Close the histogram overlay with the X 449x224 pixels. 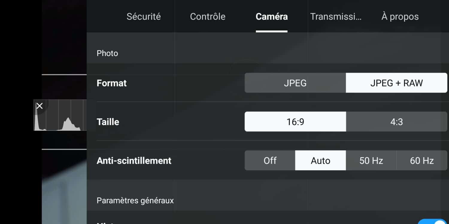[40, 106]
